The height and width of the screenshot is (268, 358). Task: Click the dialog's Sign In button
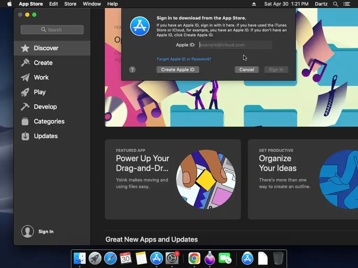coord(276,70)
